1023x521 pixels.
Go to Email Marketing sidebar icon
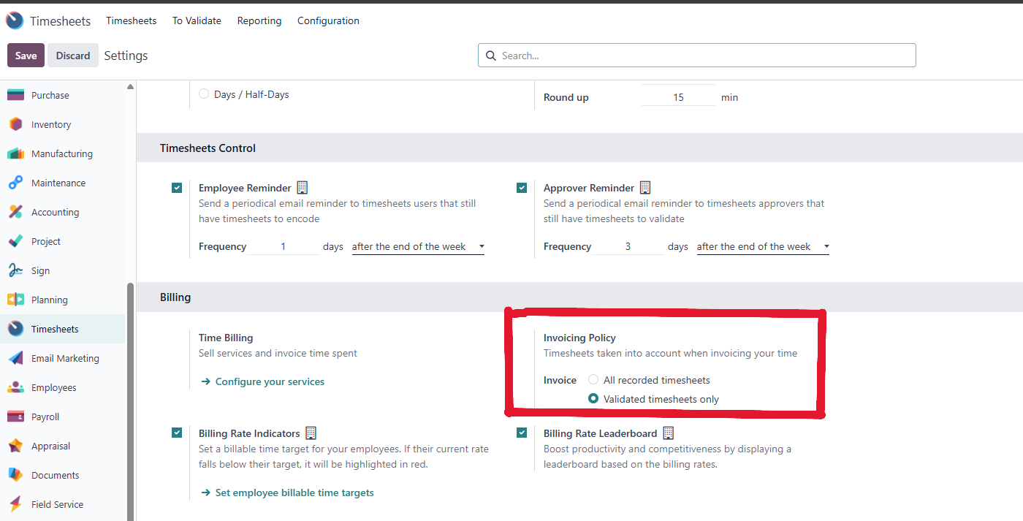click(x=15, y=359)
